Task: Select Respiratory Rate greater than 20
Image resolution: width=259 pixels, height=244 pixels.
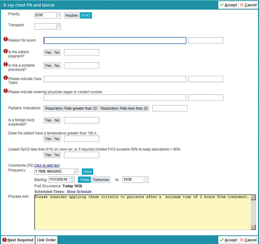Action: (71, 108)
